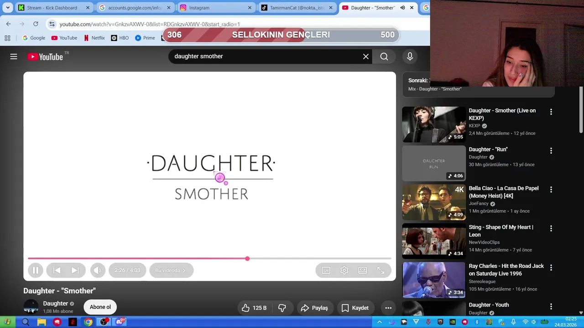The image size is (584, 328).
Task: Clear the search box with the X
Action: [366, 56]
